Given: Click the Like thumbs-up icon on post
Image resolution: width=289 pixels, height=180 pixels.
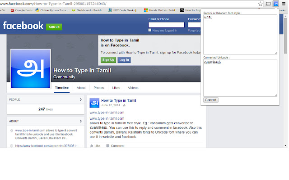Looking at the screenshot, I should pyautogui.click(x=91, y=146).
